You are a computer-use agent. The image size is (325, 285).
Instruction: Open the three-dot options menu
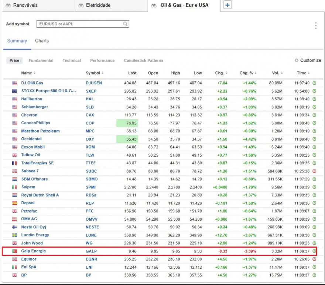(316, 26)
